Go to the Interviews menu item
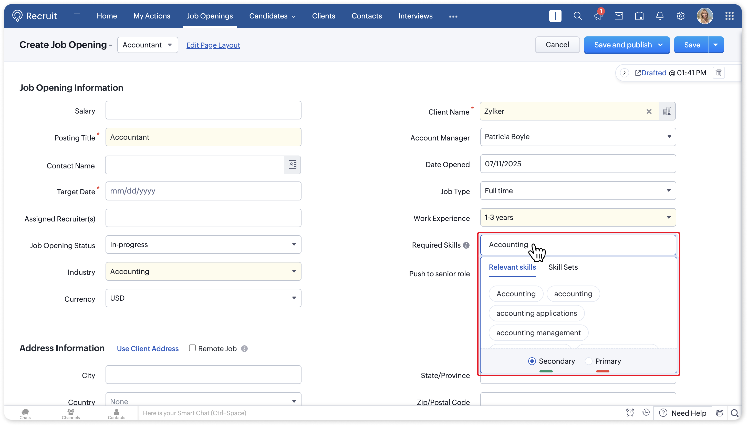 (x=415, y=16)
